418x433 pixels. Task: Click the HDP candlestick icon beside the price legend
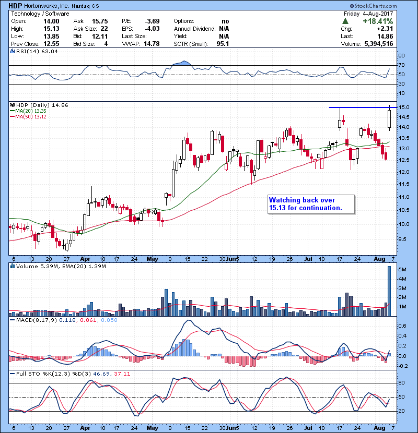coord(12,105)
